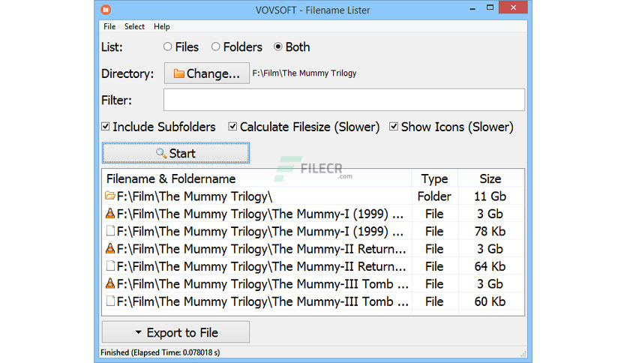
Task: Sort by the Type column header
Action: coord(435,178)
